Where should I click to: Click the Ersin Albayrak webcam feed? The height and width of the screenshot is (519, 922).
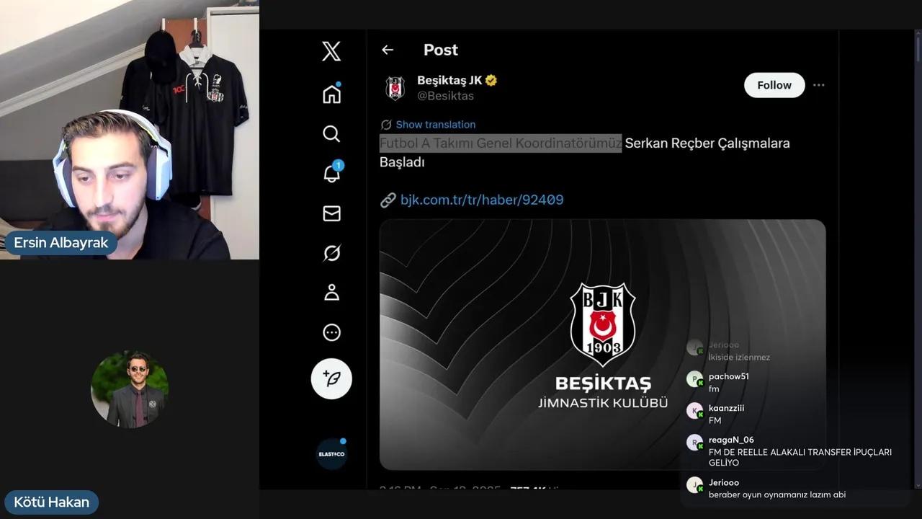point(130,130)
